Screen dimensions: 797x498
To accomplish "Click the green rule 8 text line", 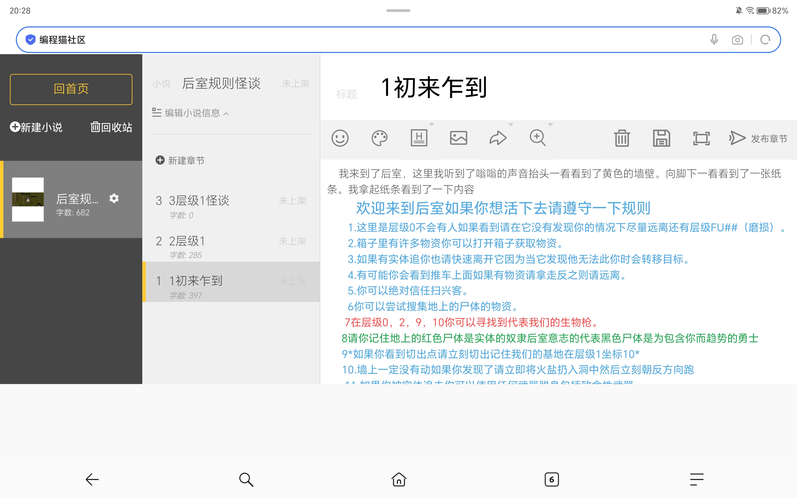I will tap(550, 338).
